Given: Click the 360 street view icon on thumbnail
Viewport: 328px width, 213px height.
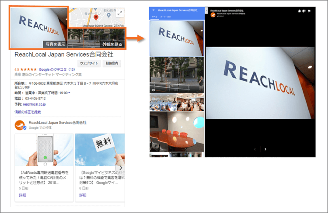Looking at the screenshot, I should [x=154, y=90].
